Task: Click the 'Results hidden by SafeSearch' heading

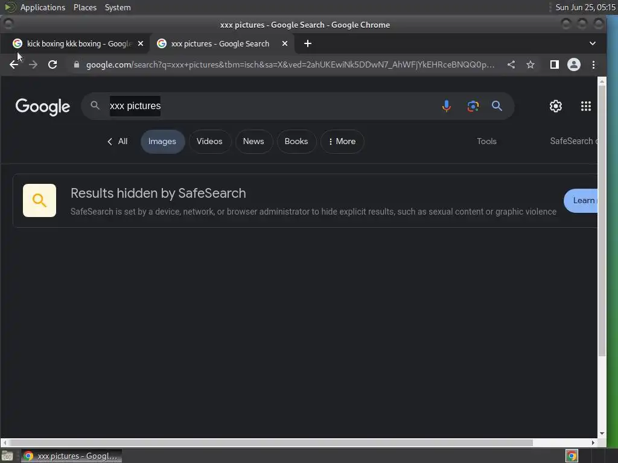Action: click(158, 194)
